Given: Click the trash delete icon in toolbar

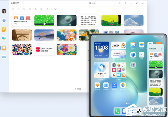Looking at the screenshot, I should coord(30,9).
